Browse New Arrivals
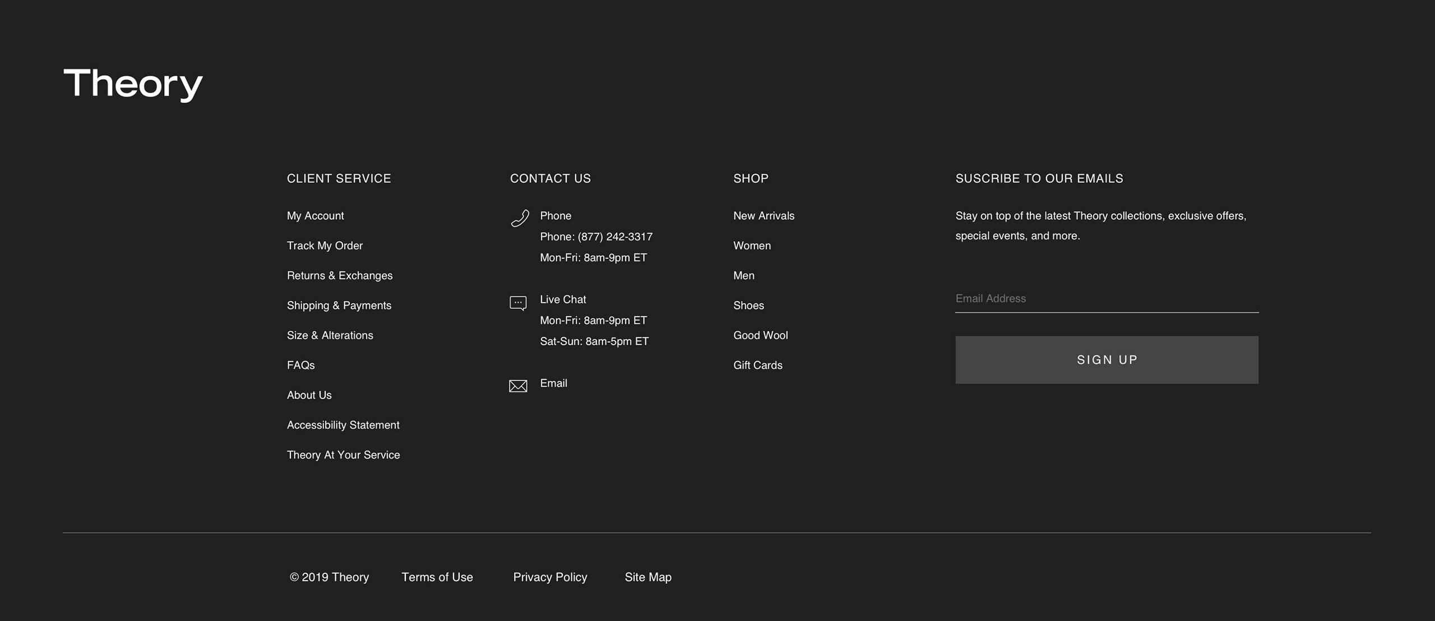Image resolution: width=1435 pixels, height=621 pixels. click(x=763, y=216)
